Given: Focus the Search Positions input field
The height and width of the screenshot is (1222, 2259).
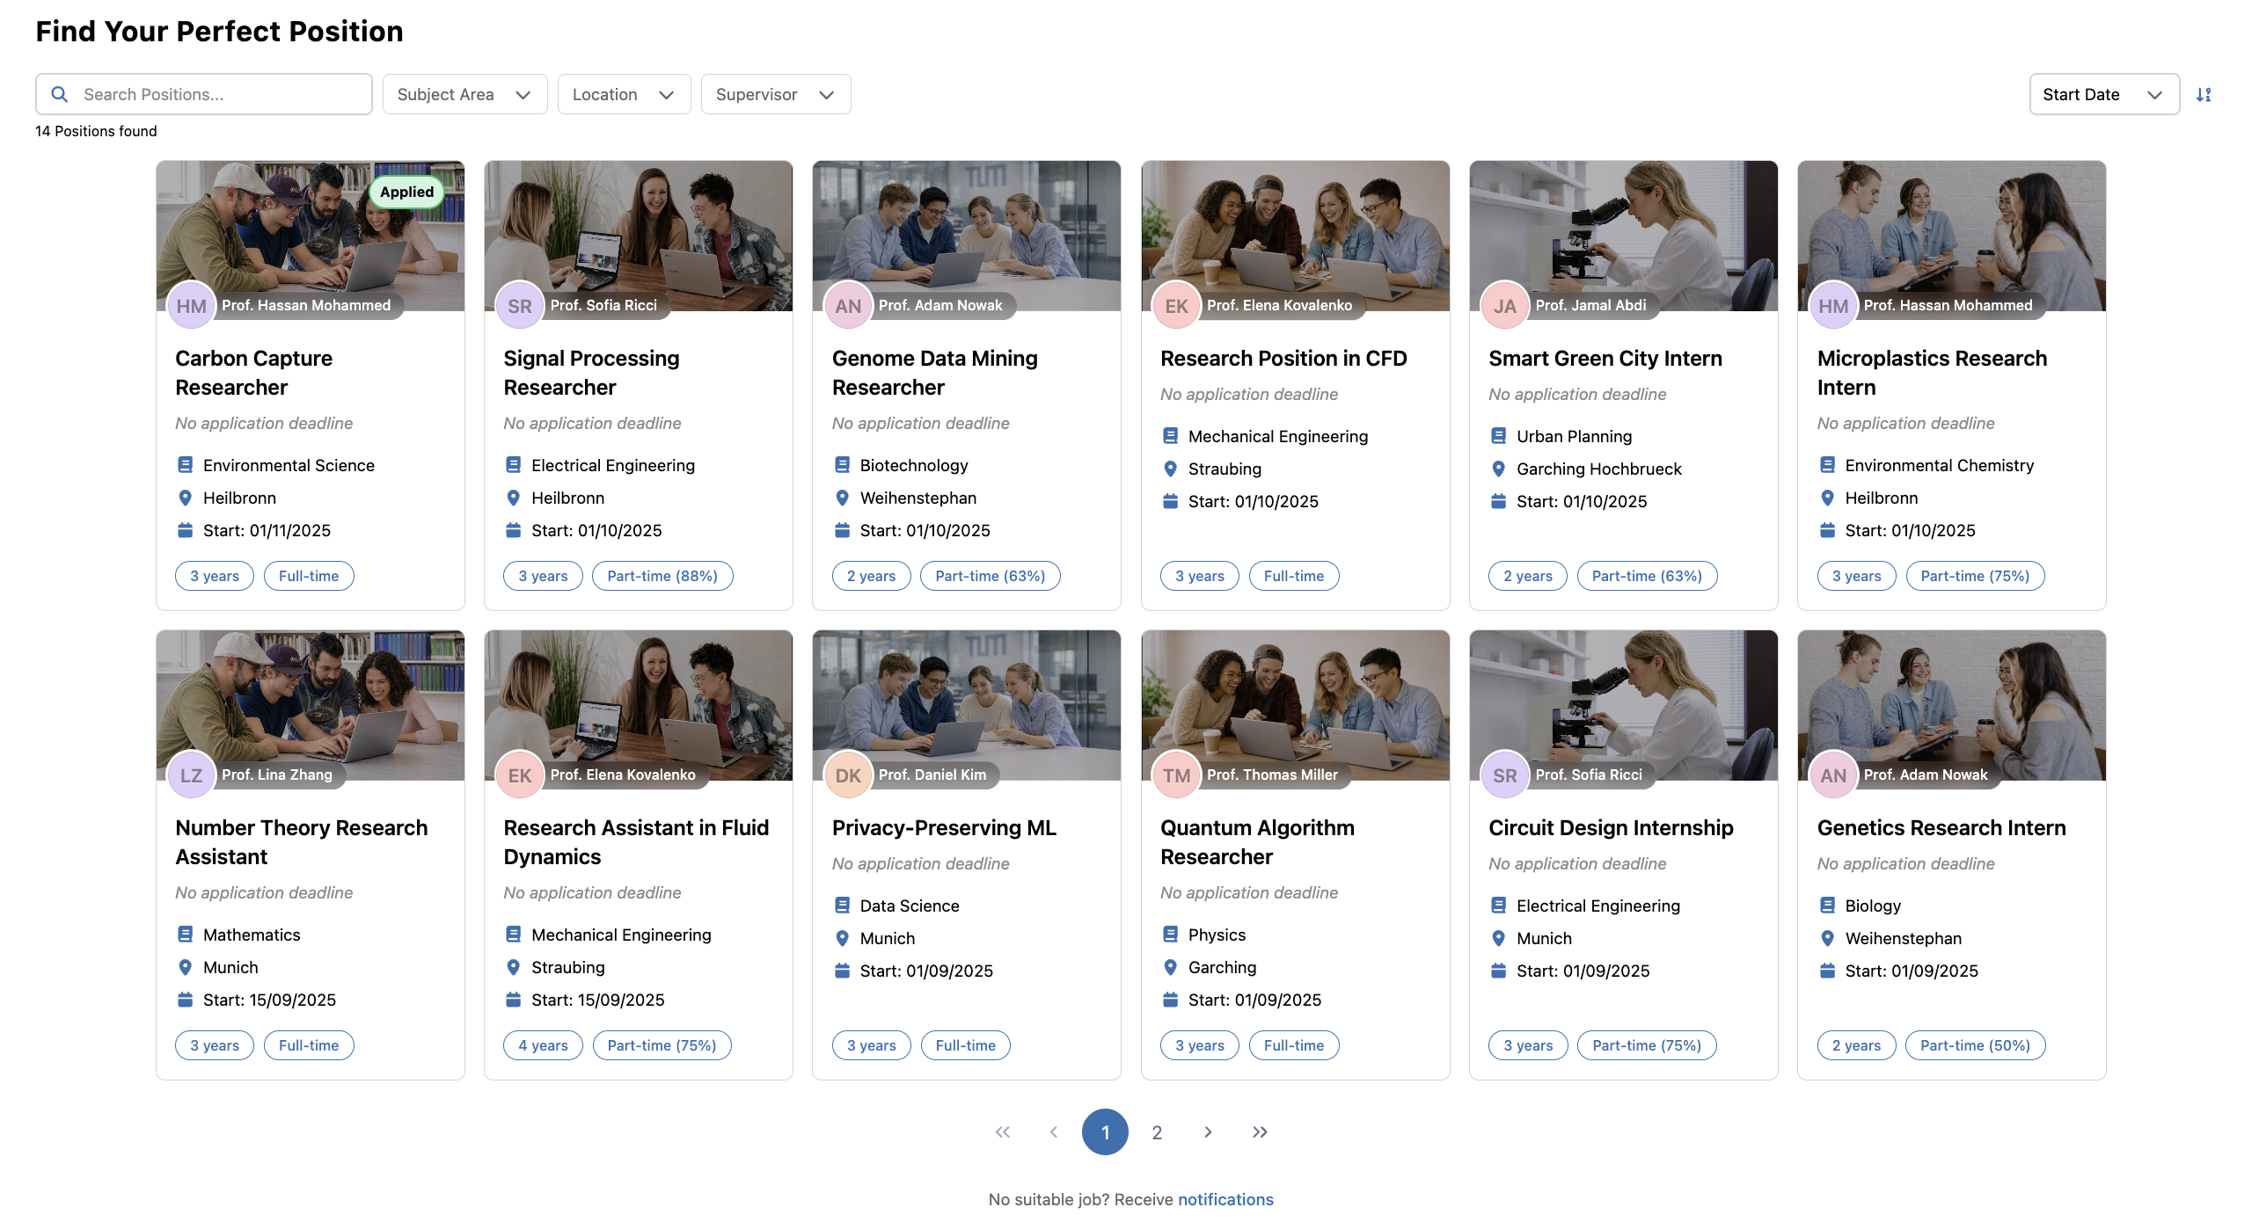Looking at the screenshot, I should pyautogui.click(x=204, y=94).
